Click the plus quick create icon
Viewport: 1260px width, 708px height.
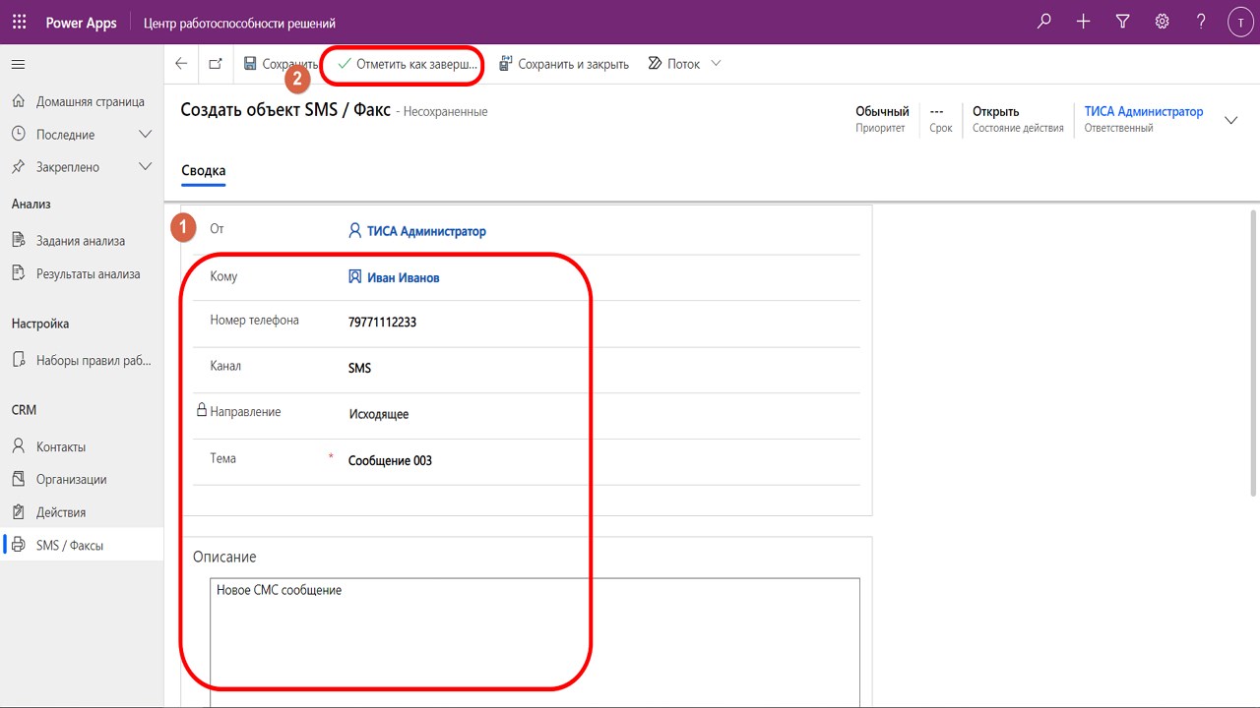click(1083, 22)
